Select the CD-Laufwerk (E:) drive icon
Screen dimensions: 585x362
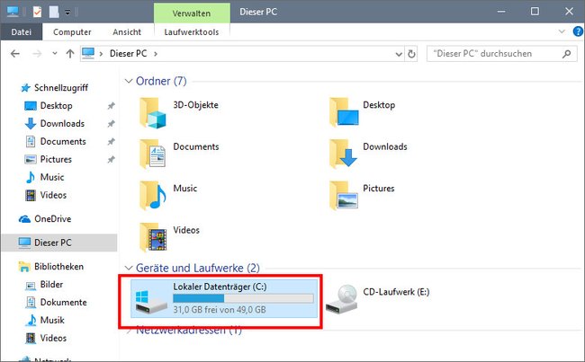point(342,299)
